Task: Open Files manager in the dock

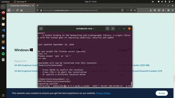Action: point(3,24)
